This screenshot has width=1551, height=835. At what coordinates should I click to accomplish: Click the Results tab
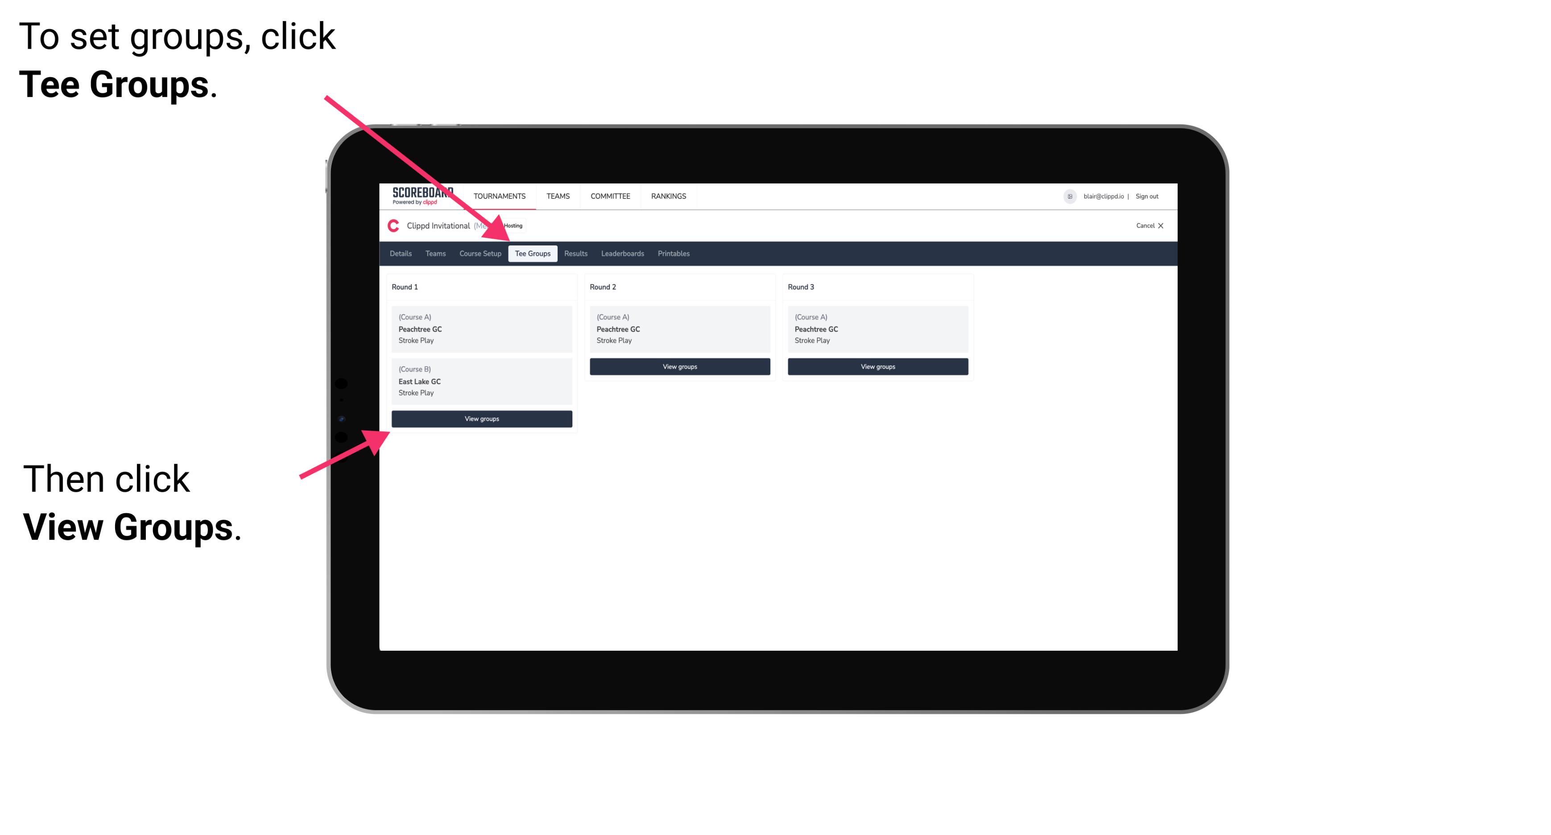point(574,253)
